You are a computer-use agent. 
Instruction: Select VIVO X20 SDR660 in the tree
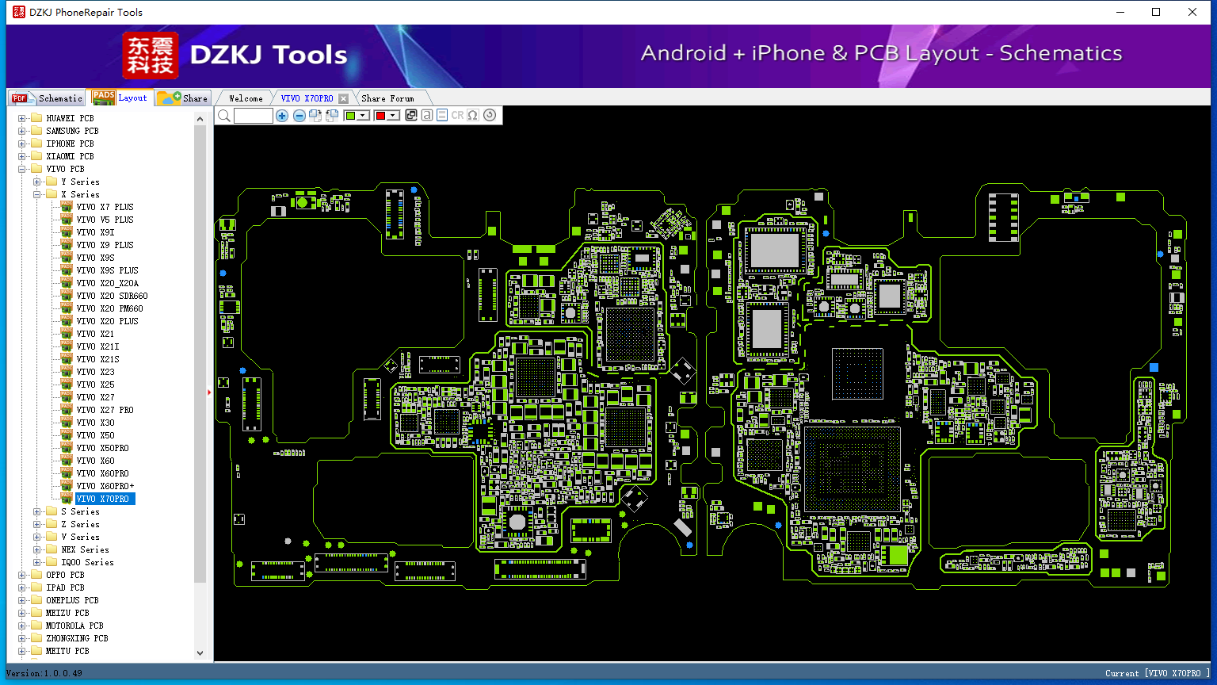click(112, 296)
